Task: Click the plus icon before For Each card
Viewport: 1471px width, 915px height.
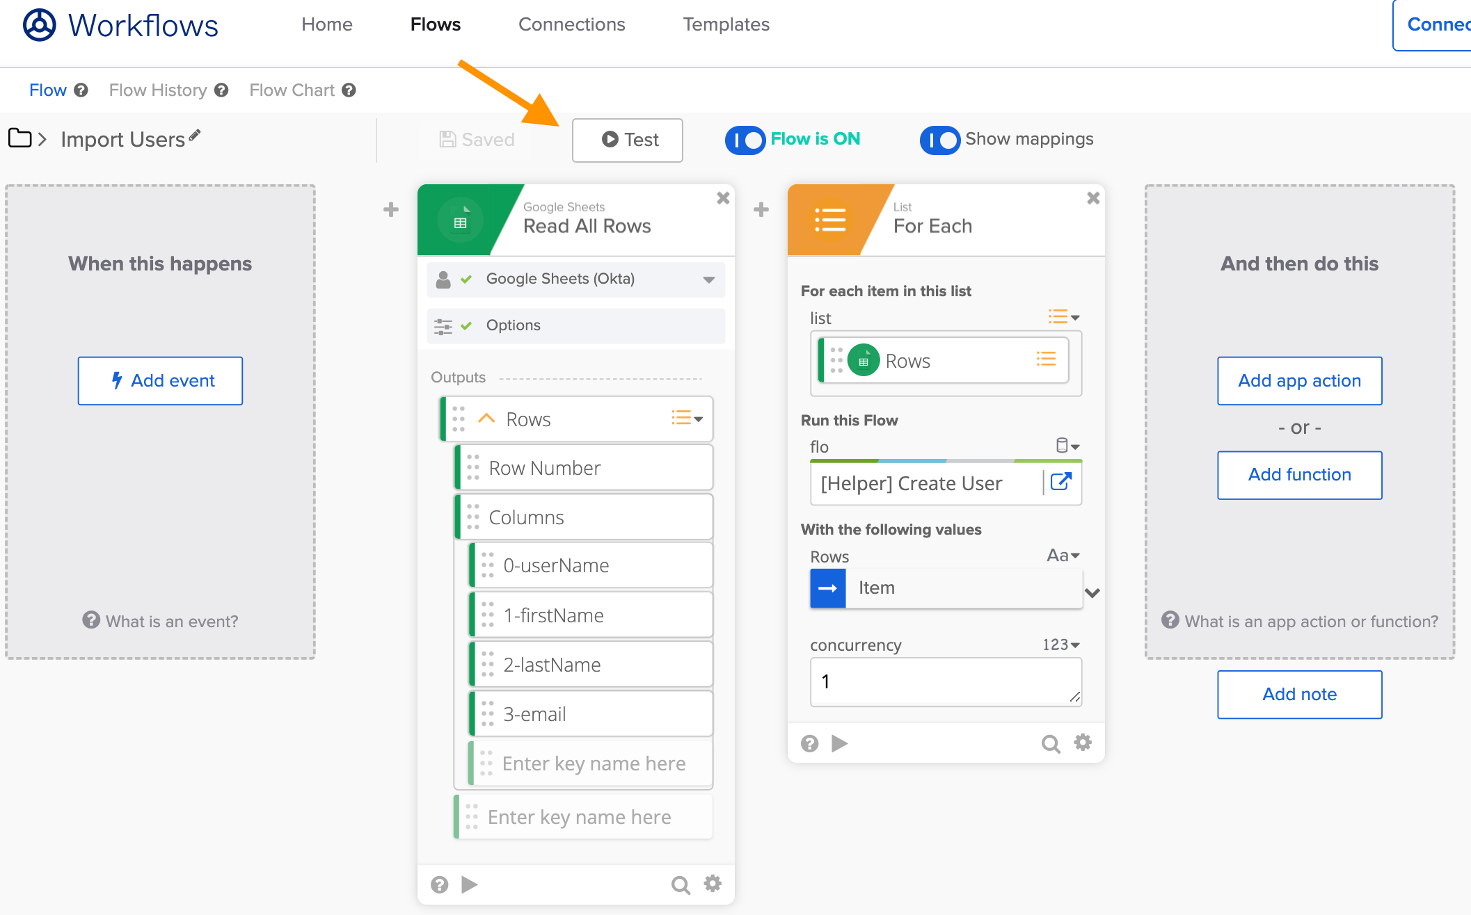Action: 761,209
